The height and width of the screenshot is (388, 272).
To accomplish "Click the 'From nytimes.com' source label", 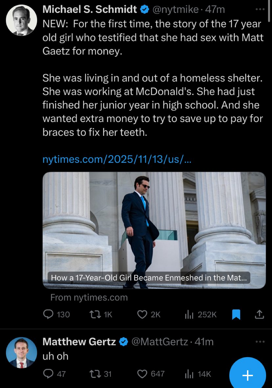I will click(x=89, y=297).
